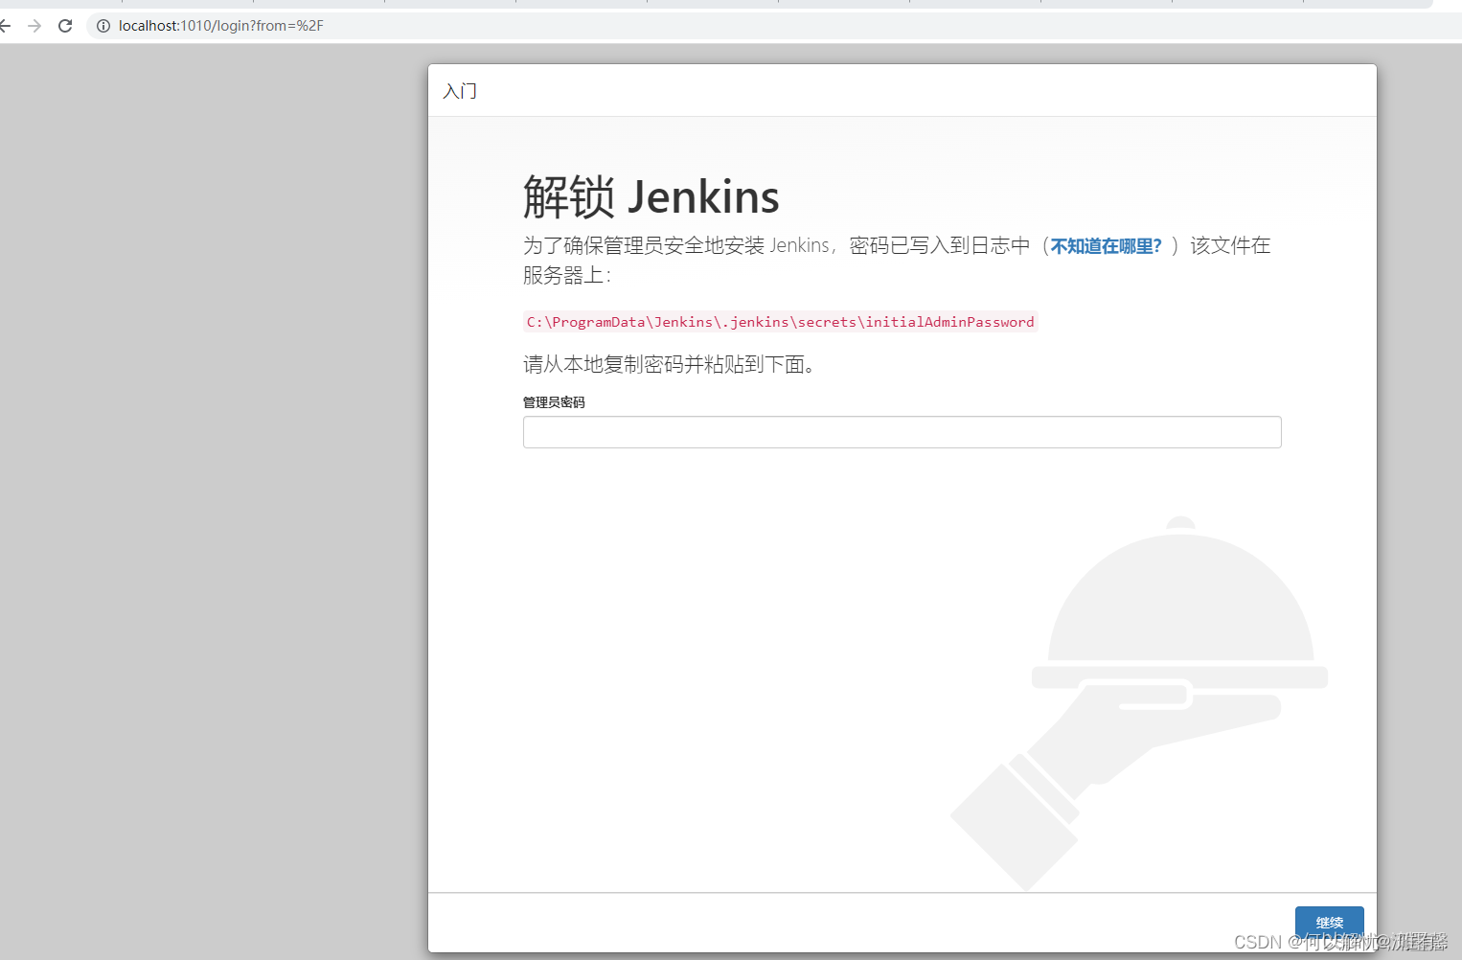This screenshot has width=1462, height=960.
Task: Click the 入门 dialog title
Action: point(460,91)
